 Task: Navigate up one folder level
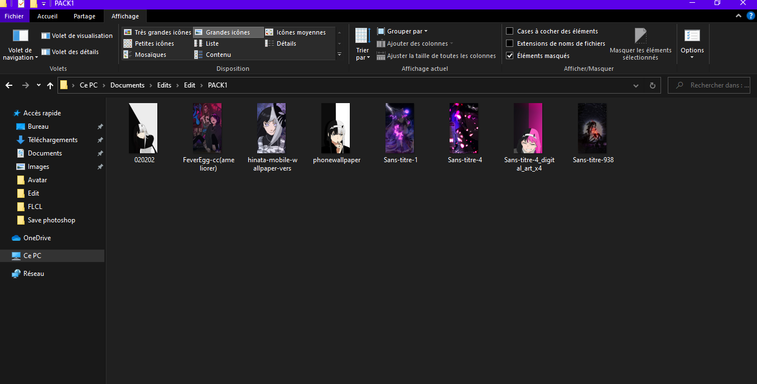pos(50,85)
